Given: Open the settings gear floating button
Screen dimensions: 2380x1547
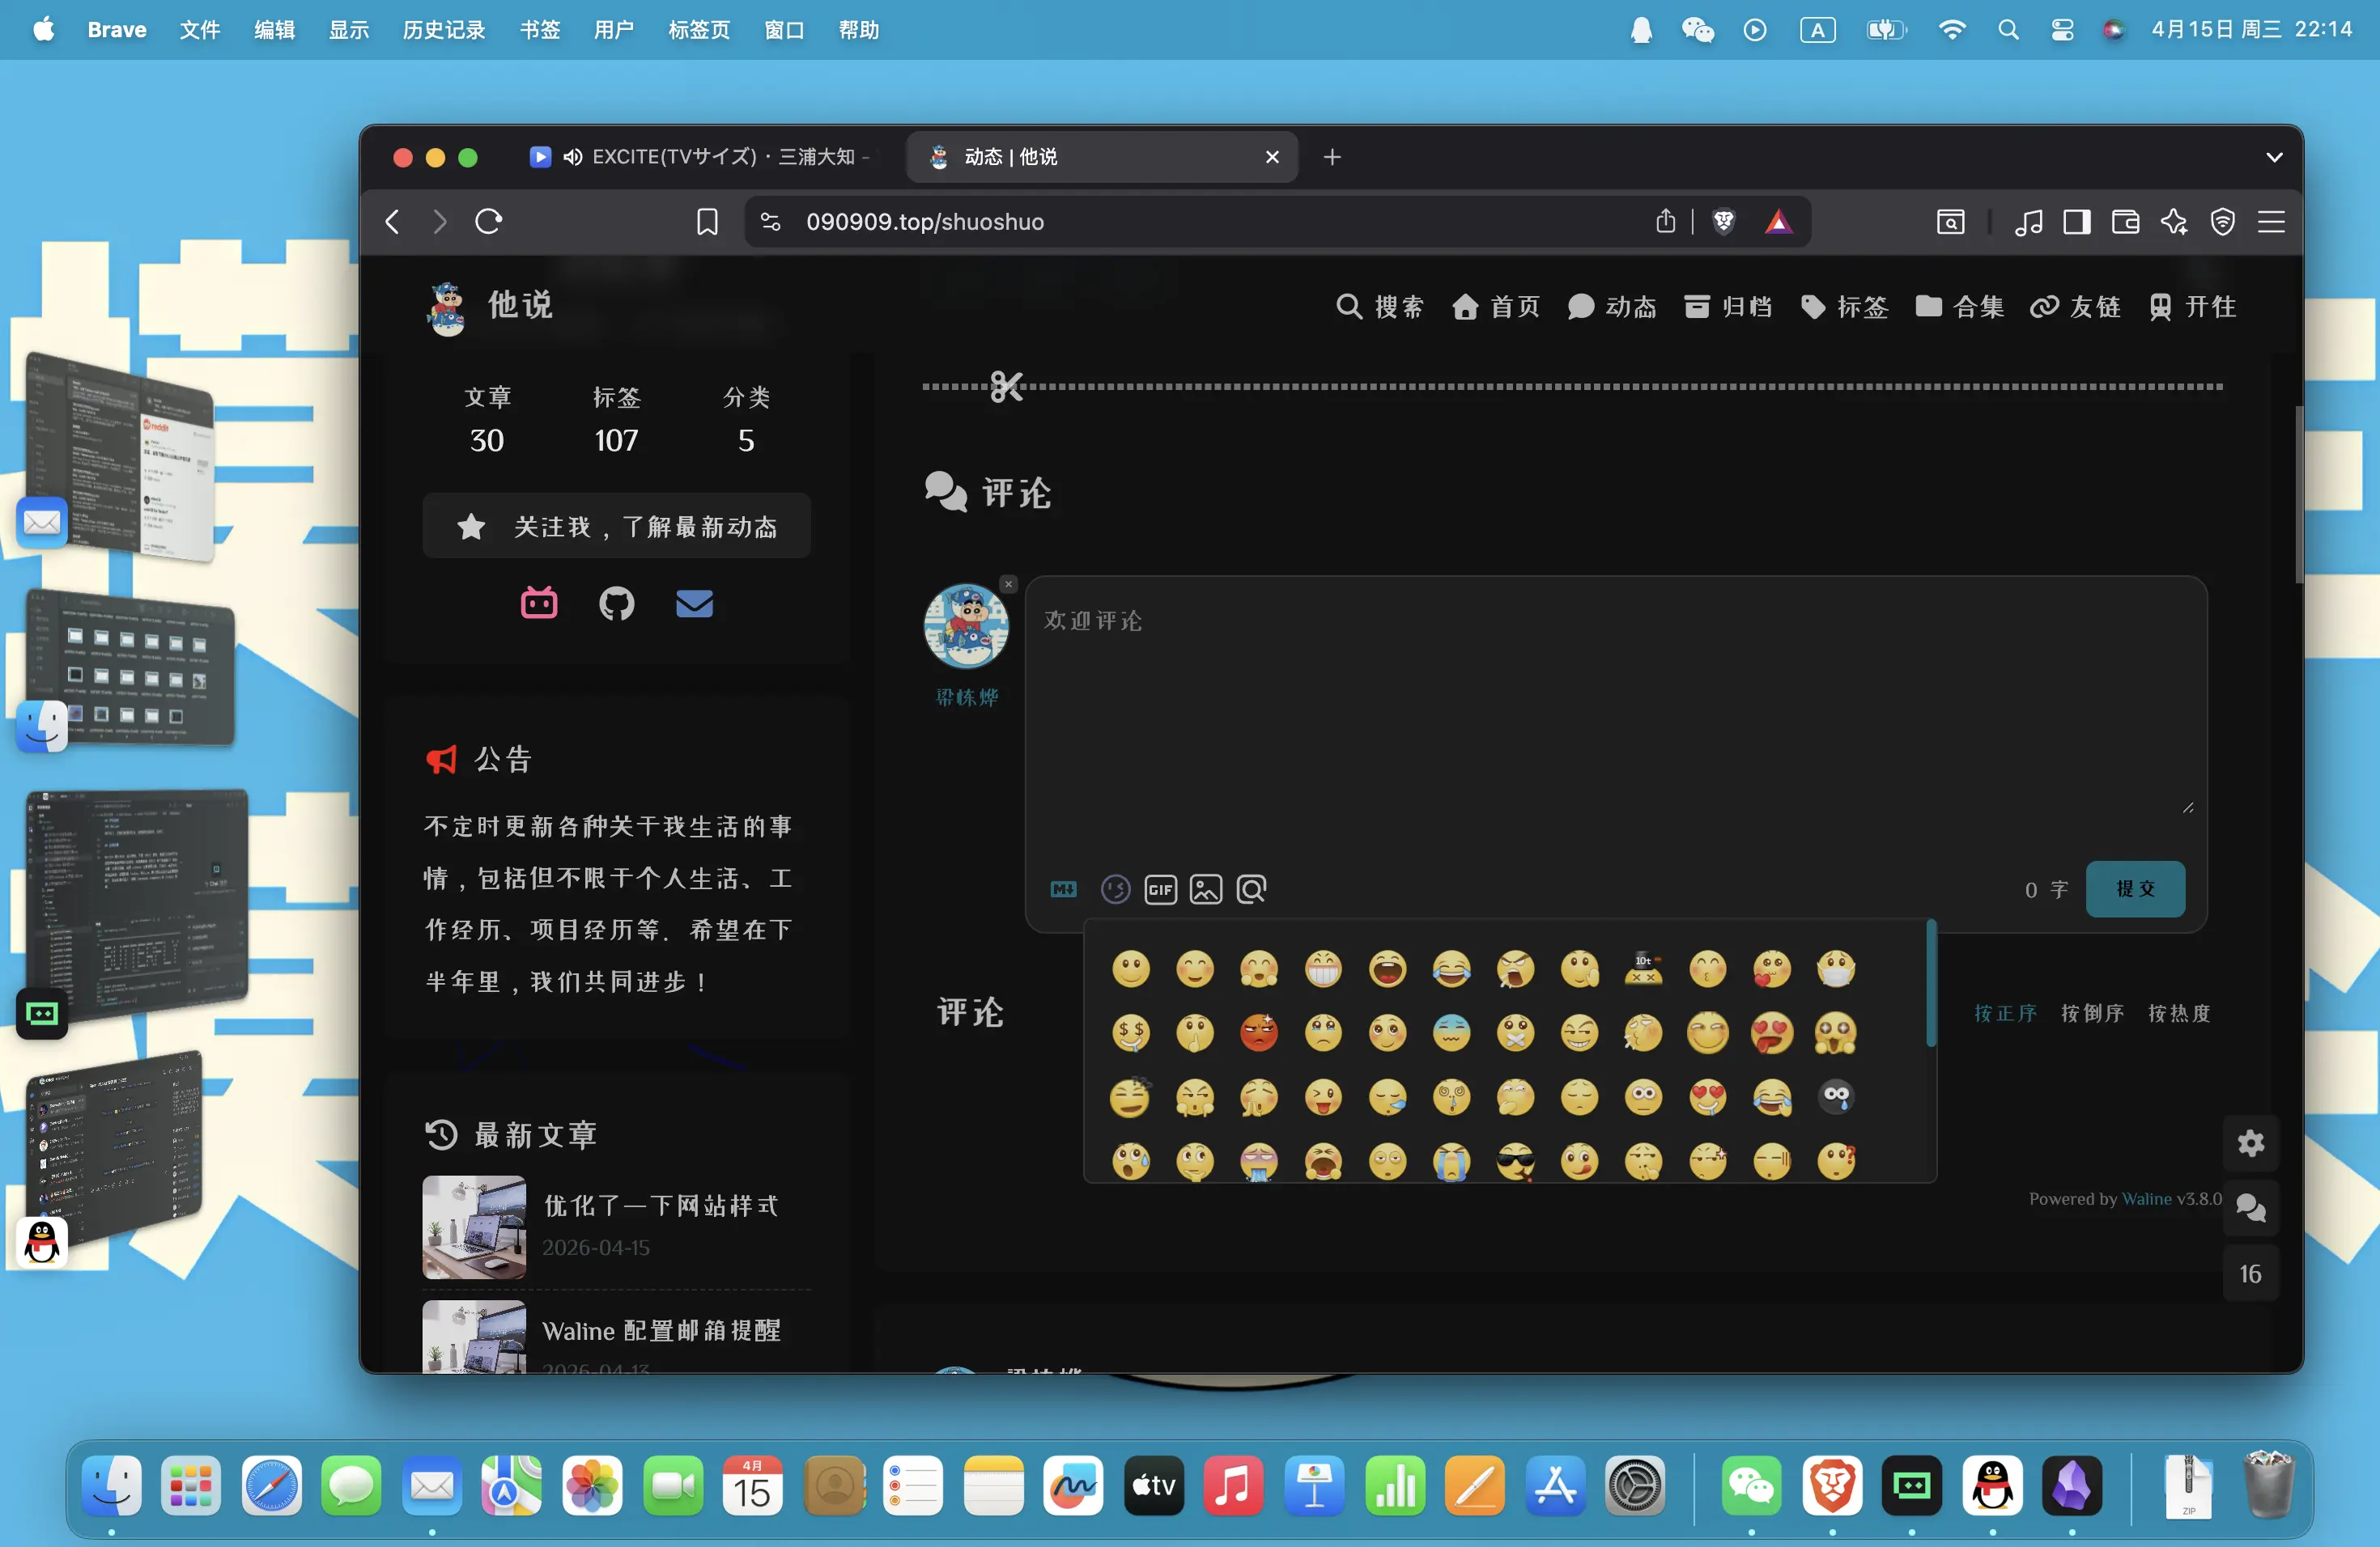Looking at the screenshot, I should 2250,1142.
